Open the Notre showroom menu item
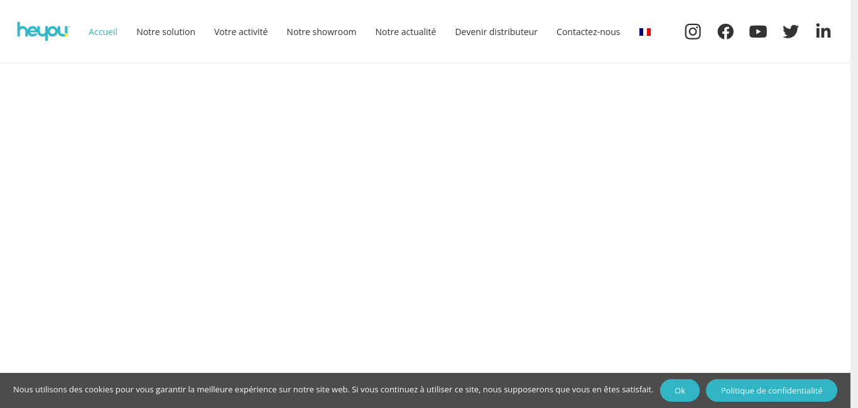The width and height of the screenshot is (858, 408). (322, 32)
